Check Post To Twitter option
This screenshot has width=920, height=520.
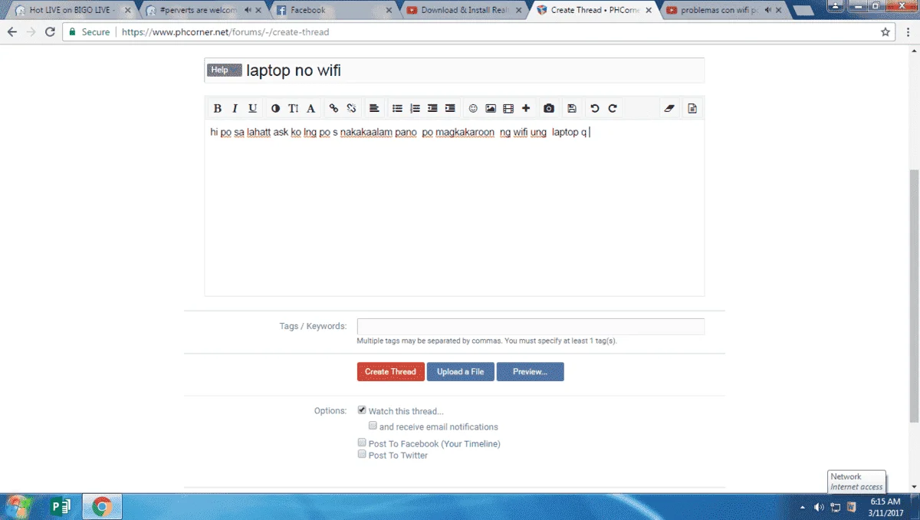point(362,454)
